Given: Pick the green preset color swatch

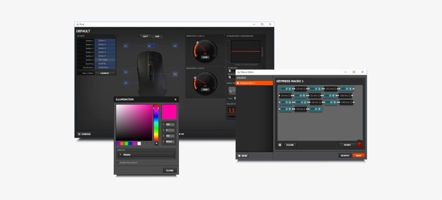Looking at the screenshot, I should [126, 143].
